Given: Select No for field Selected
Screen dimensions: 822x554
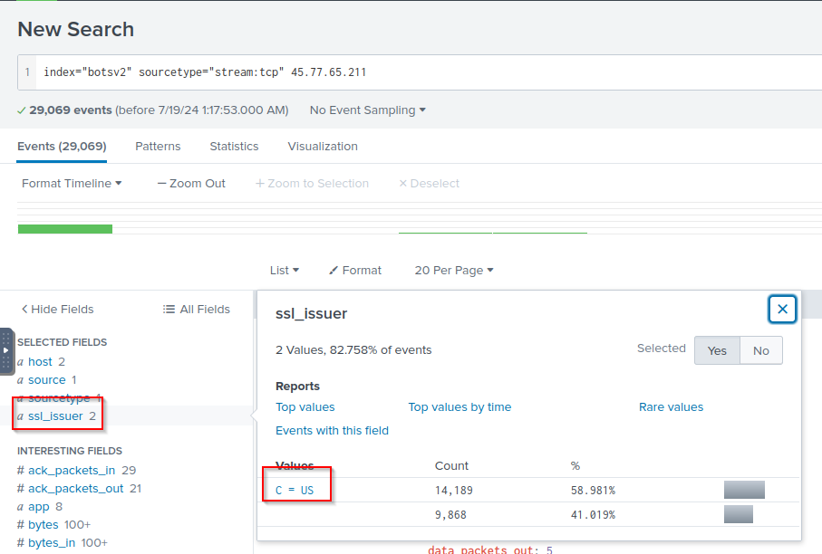Looking at the screenshot, I should click(760, 350).
